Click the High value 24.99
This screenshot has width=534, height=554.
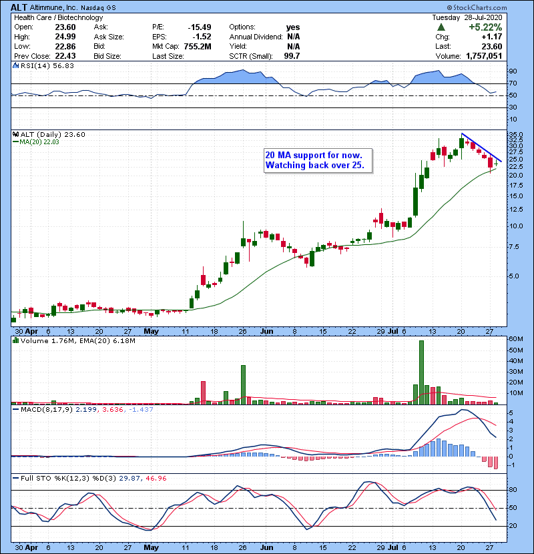[x=65, y=37]
